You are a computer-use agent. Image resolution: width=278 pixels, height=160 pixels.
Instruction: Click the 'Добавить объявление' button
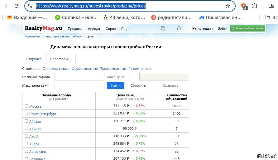247,28
